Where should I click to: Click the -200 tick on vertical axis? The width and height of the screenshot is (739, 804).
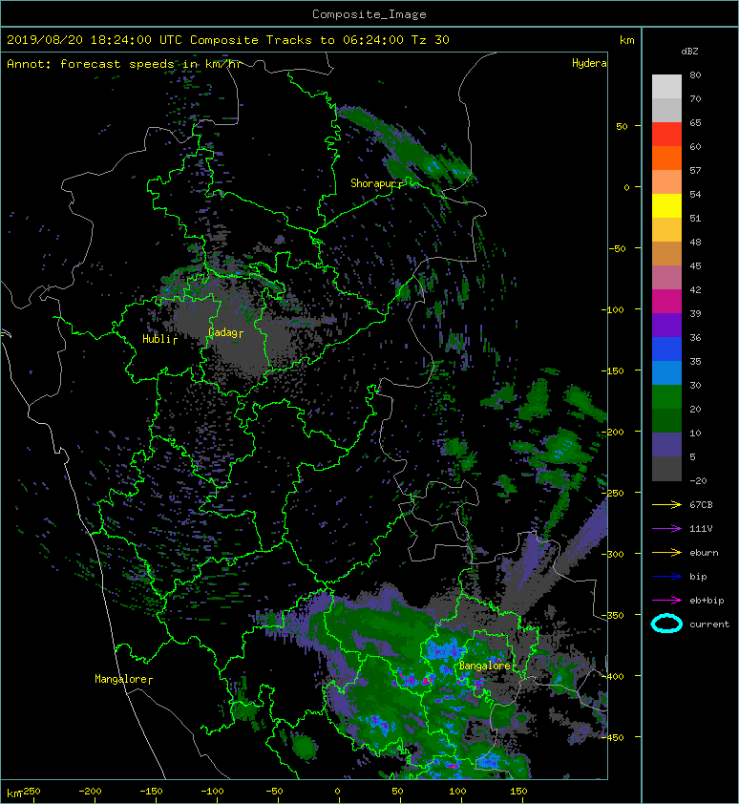pos(613,432)
